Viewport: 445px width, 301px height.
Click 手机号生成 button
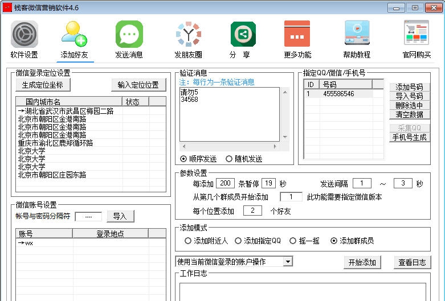click(409, 138)
